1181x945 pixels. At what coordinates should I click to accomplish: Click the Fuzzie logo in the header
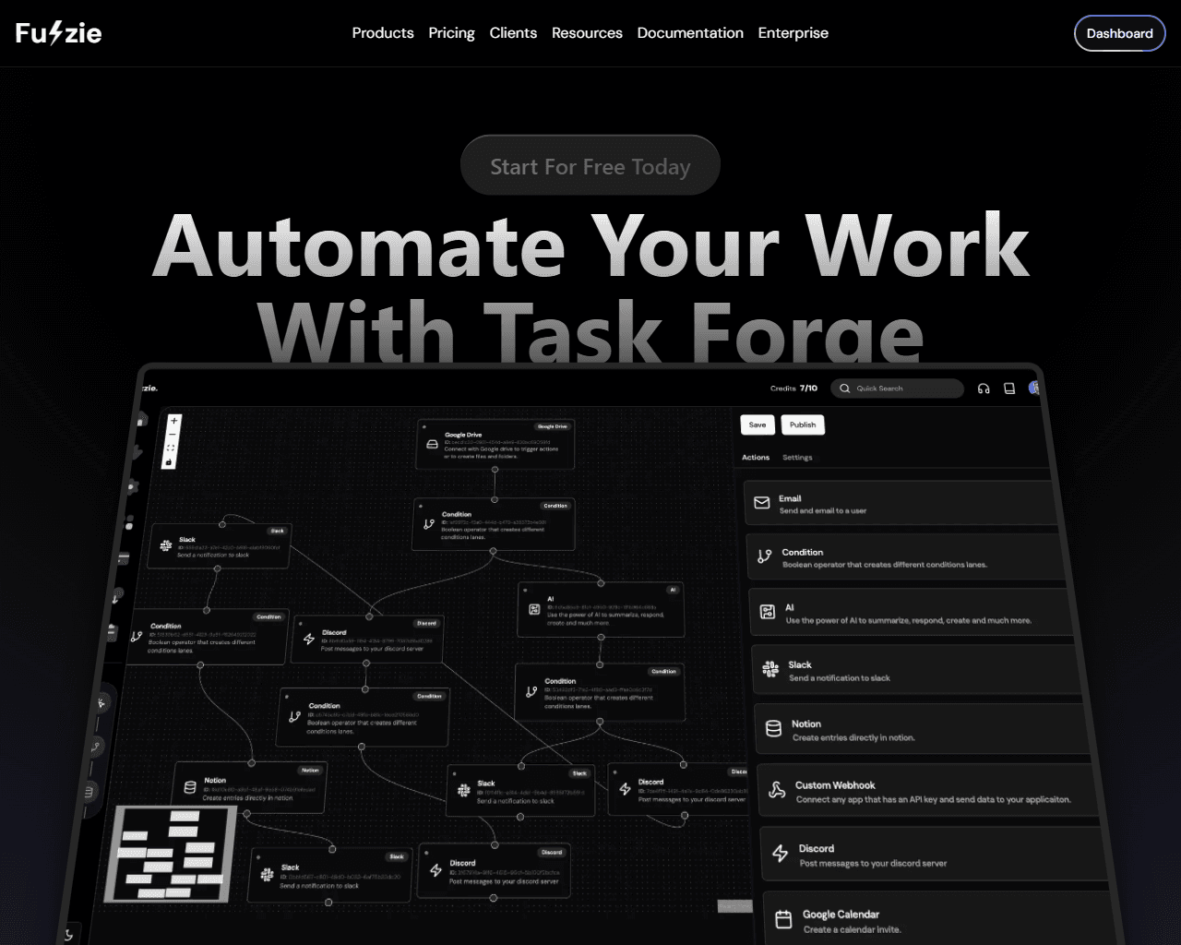click(x=58, y=33)
